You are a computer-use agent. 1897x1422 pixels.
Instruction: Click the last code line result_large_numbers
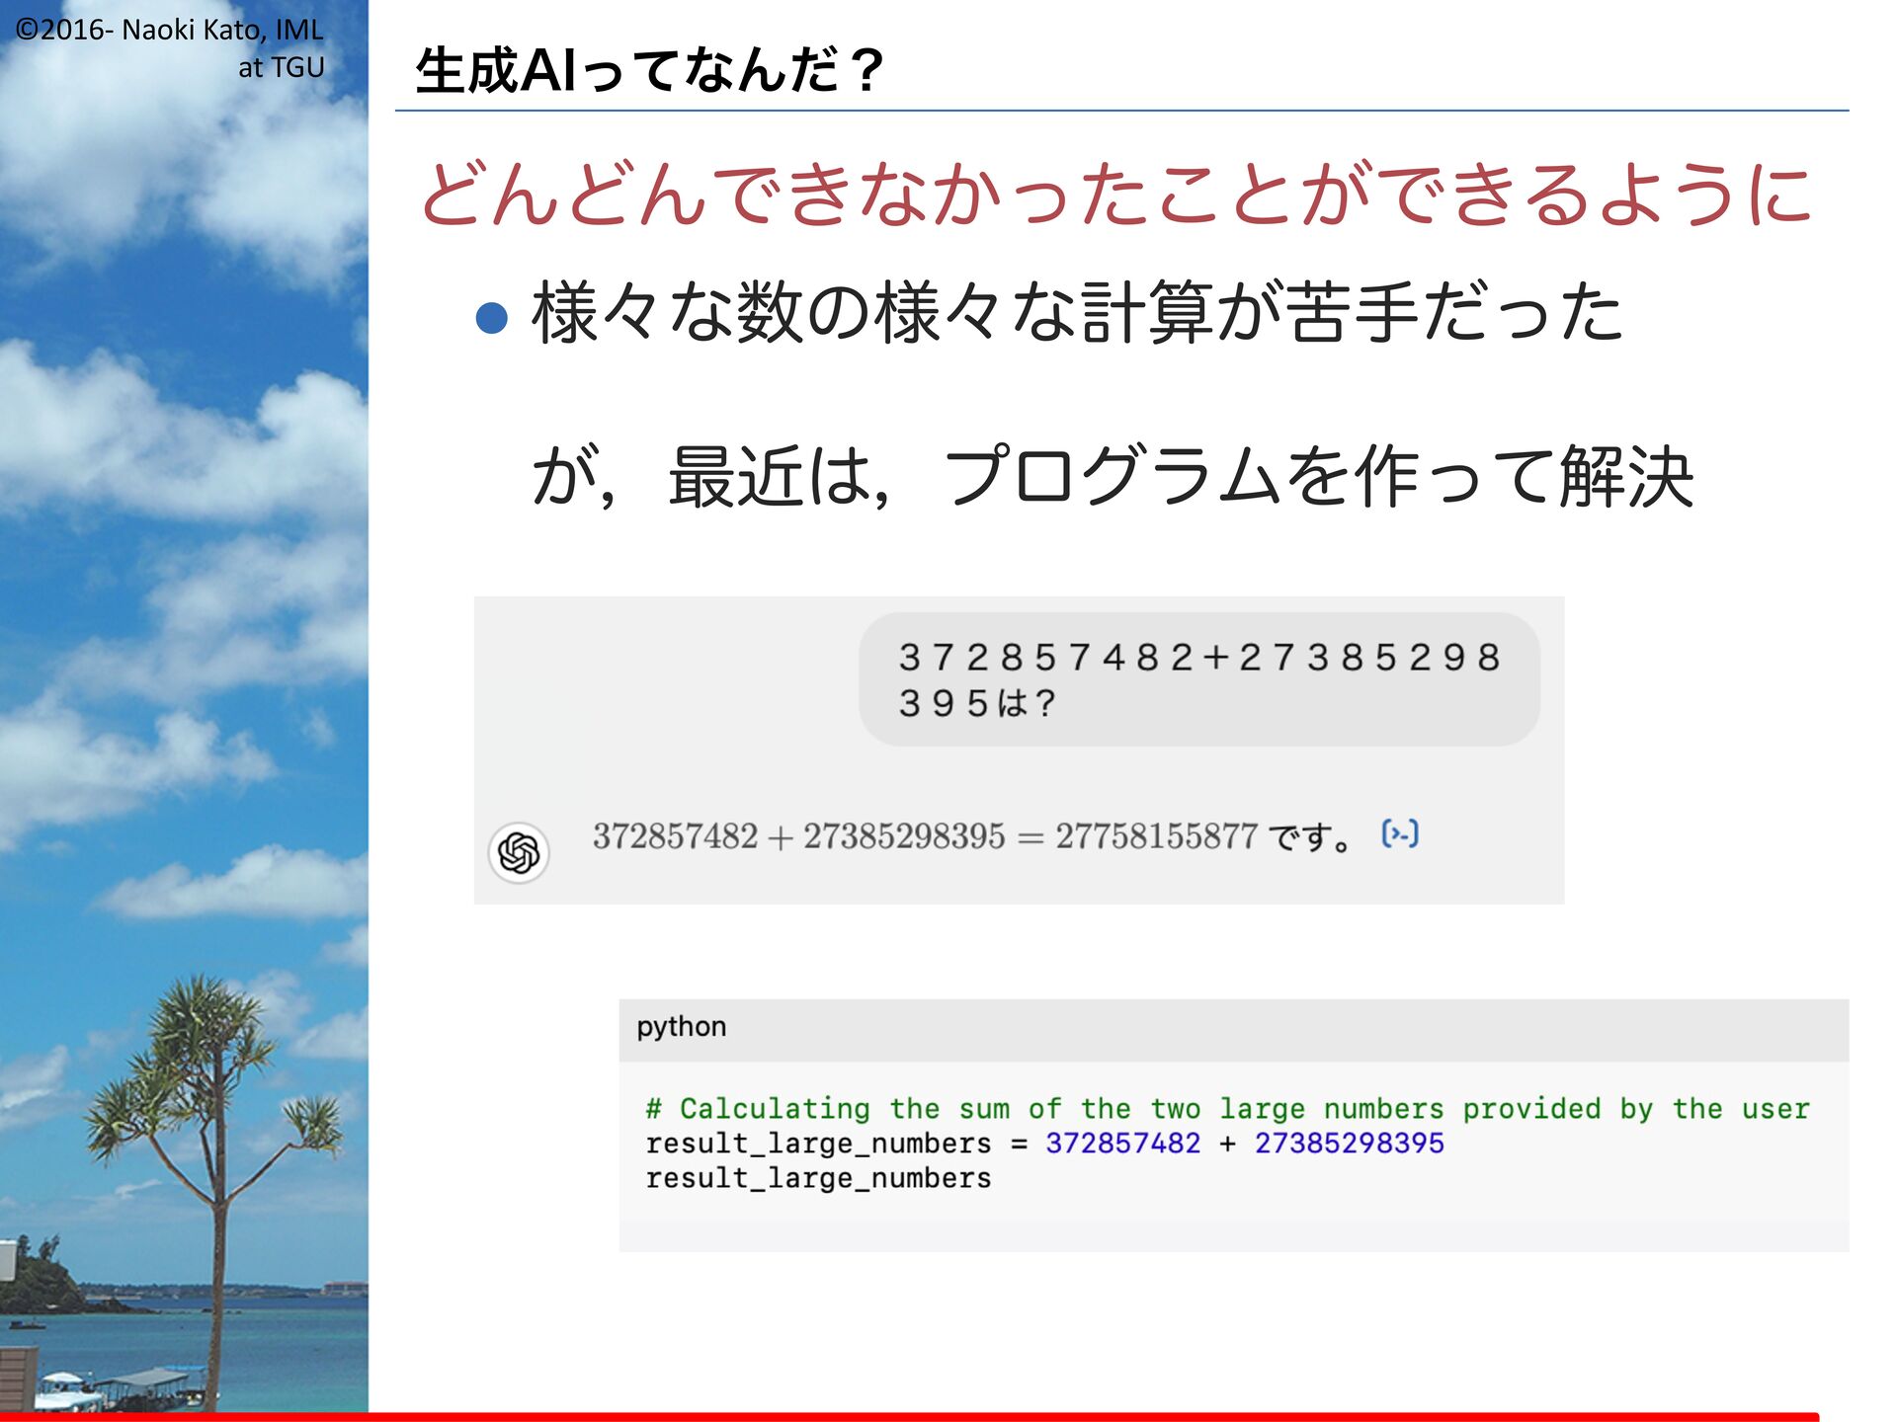pos(818,1179)
